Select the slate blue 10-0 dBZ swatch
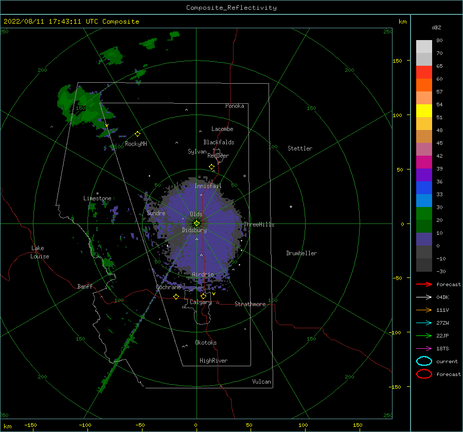The image size is (463, 432). coord(424,239)
